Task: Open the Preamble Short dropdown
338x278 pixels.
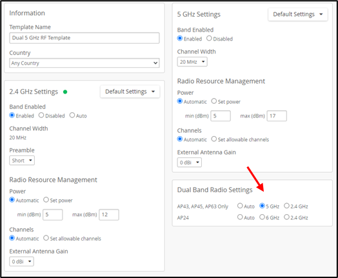Action: point(22,161)
